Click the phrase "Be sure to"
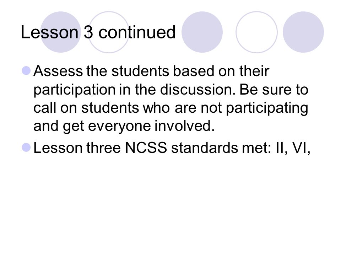This screenshot has width=341, height=256. click(274, 89)
